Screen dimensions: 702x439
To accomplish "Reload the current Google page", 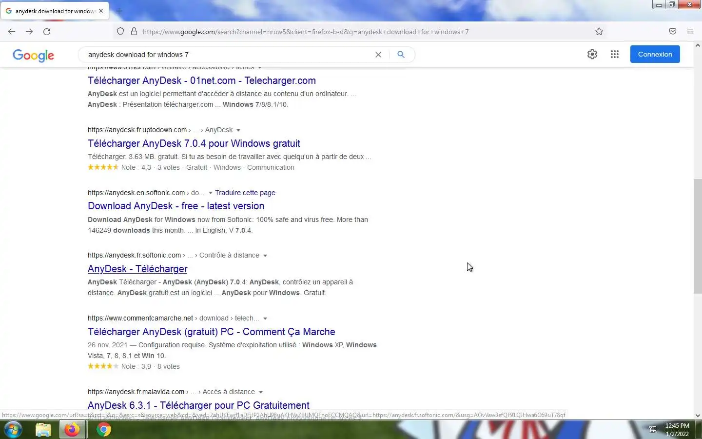I will pos(47,32).
